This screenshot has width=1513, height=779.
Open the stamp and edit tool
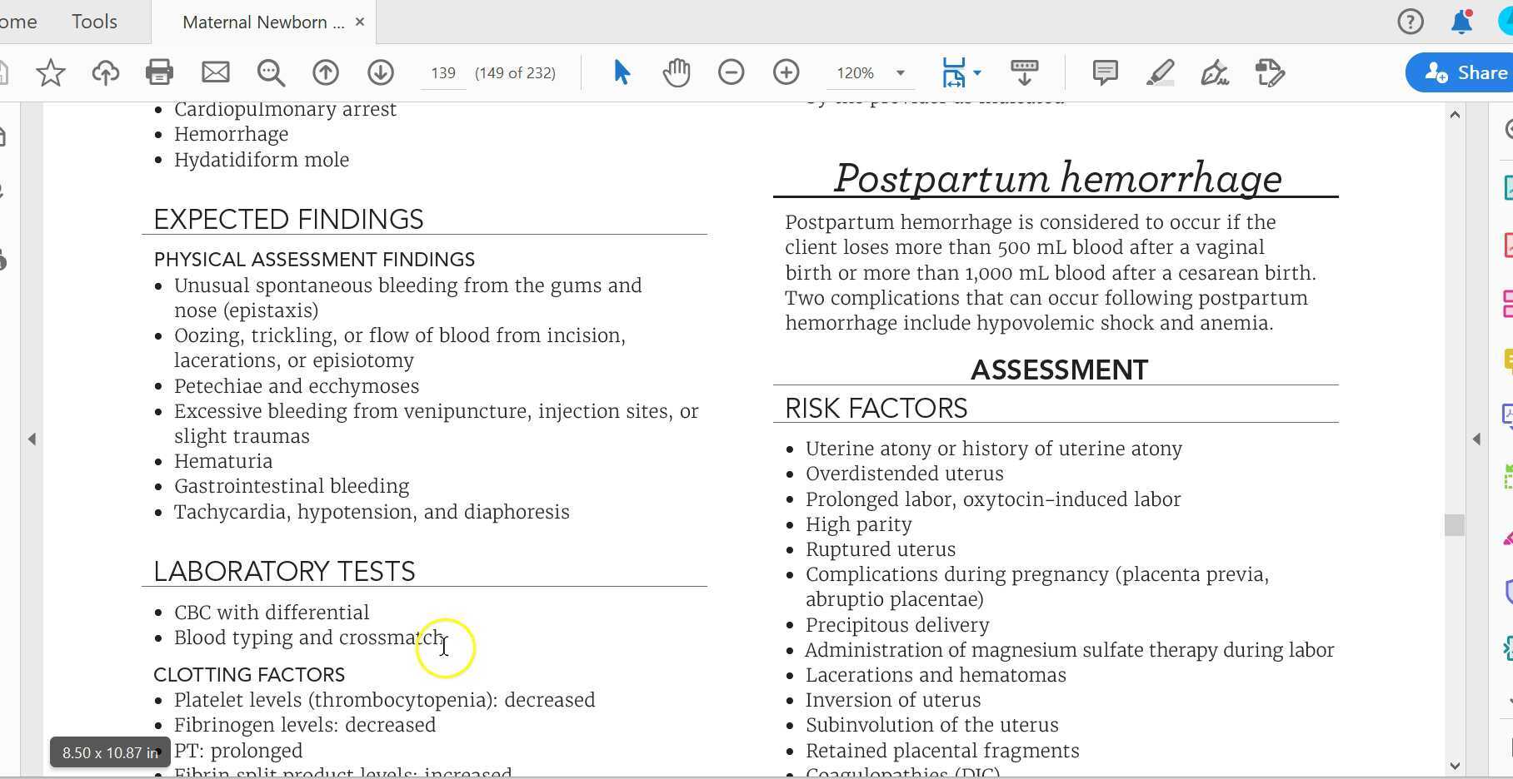tap(1270, 73)
